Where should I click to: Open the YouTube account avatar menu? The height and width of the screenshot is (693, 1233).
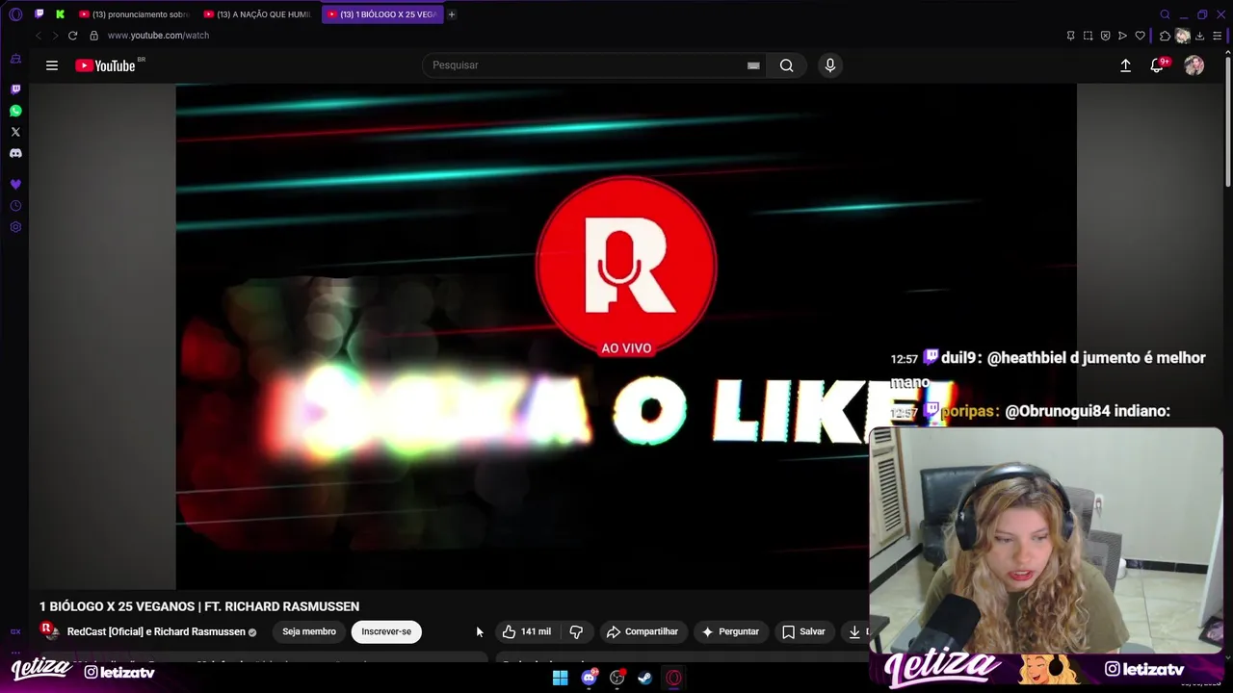pos(1194,65)
